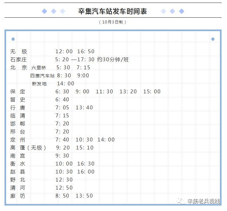Click the 10:30 time for 赵县
This screenshot has width=227, height=211.
(x=64, y=172)
